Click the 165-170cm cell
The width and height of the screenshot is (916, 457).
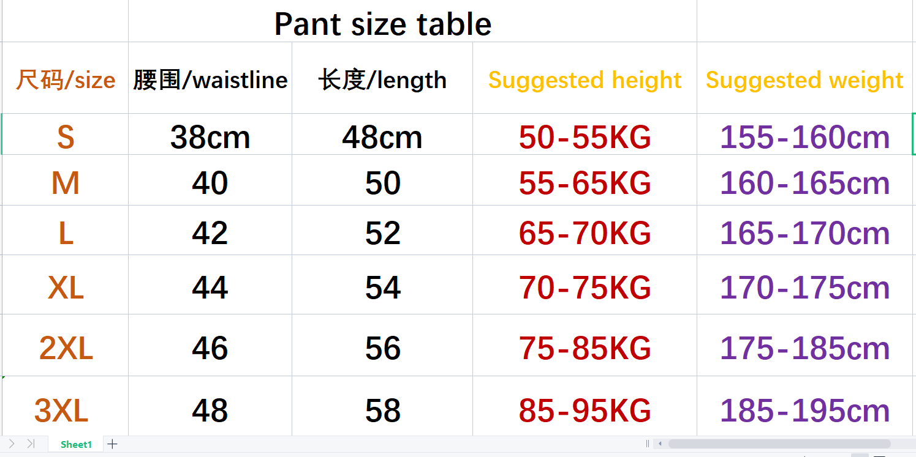pyautogui.click(x=804, y=233)
